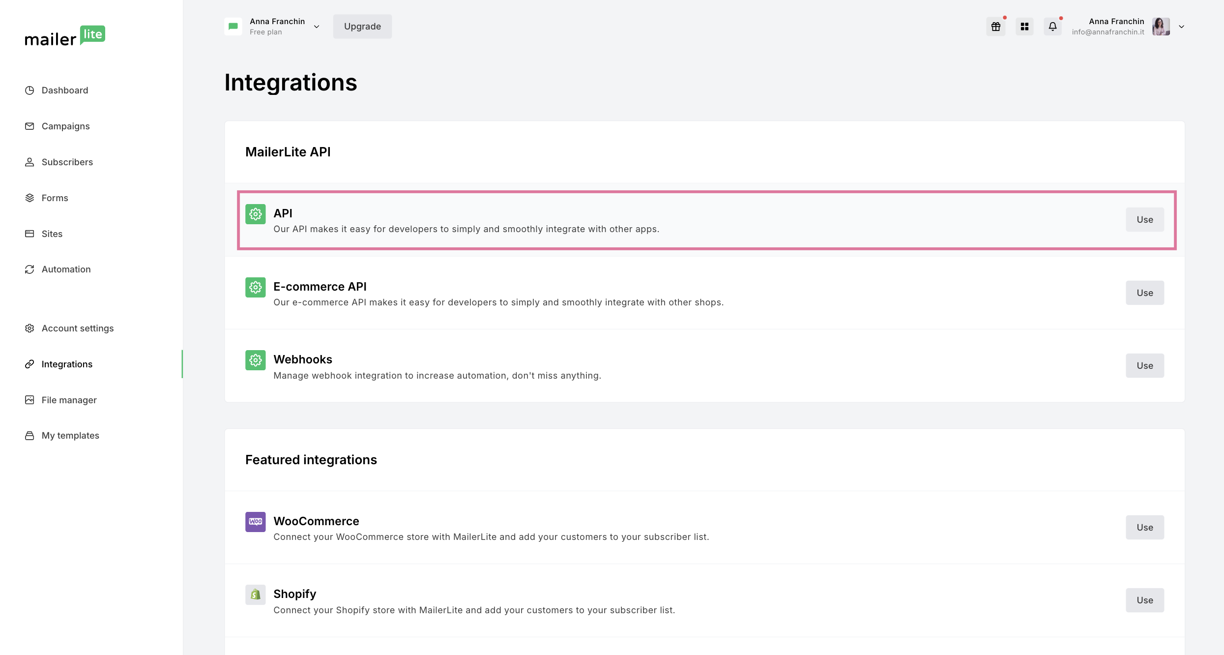The image size is (1224, 655).
Task: Click the WooCommerce logo icon
Action: [x=256, y=522]
